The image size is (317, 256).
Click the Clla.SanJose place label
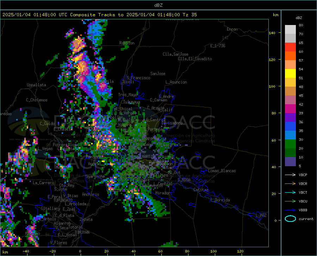coord(175,54)
